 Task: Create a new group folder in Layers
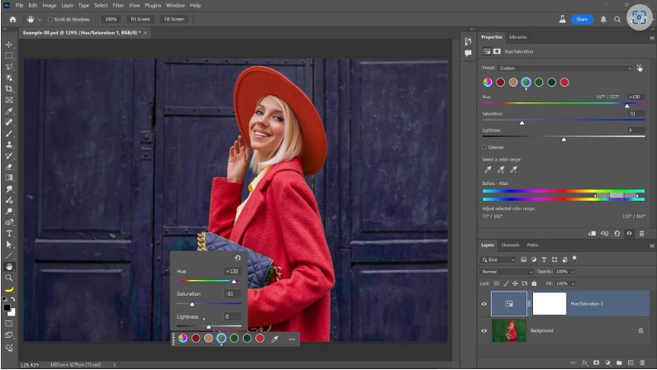click(x=619, y=363)
